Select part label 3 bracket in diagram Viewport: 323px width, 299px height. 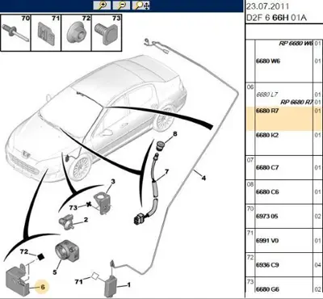coord(113,182)
